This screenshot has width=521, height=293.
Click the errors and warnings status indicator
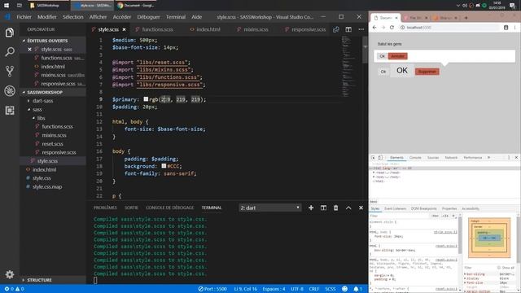pyautogui.click(x=14, y=289)
